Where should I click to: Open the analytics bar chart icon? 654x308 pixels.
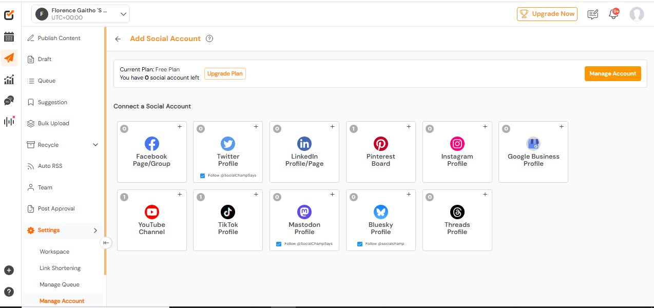pos(9,80)
